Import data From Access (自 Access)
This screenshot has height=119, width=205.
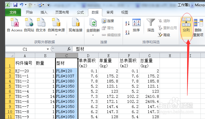(x=15, y=25)
